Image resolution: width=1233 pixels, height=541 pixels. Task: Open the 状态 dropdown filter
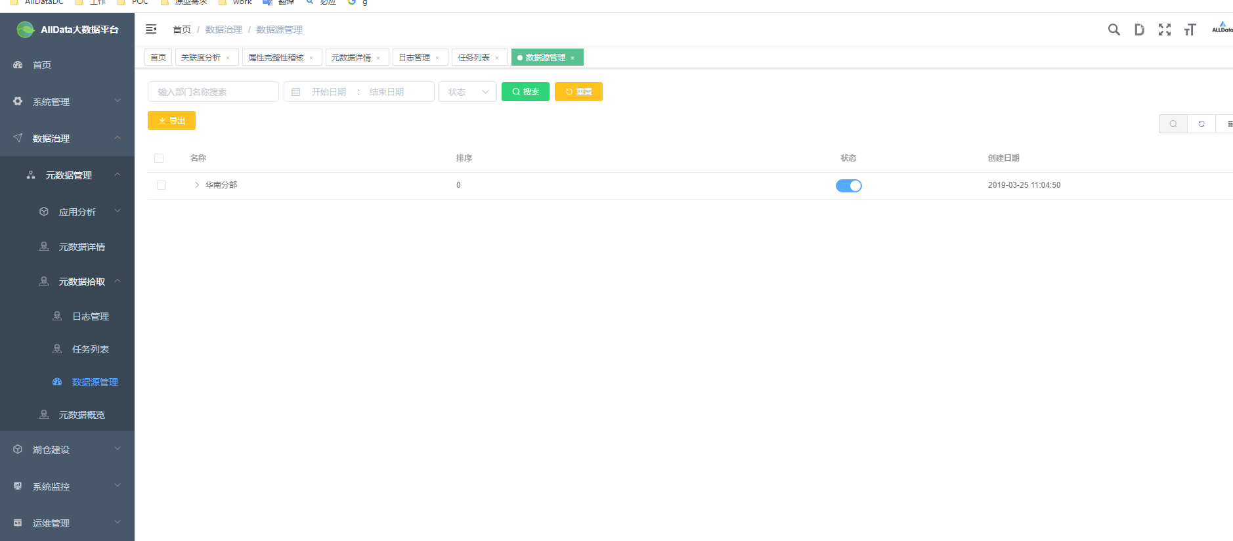[467, 92]
